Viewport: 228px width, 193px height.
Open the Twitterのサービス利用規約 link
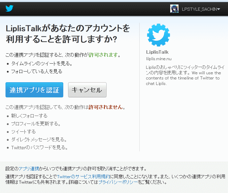click(x=84, y=176)
